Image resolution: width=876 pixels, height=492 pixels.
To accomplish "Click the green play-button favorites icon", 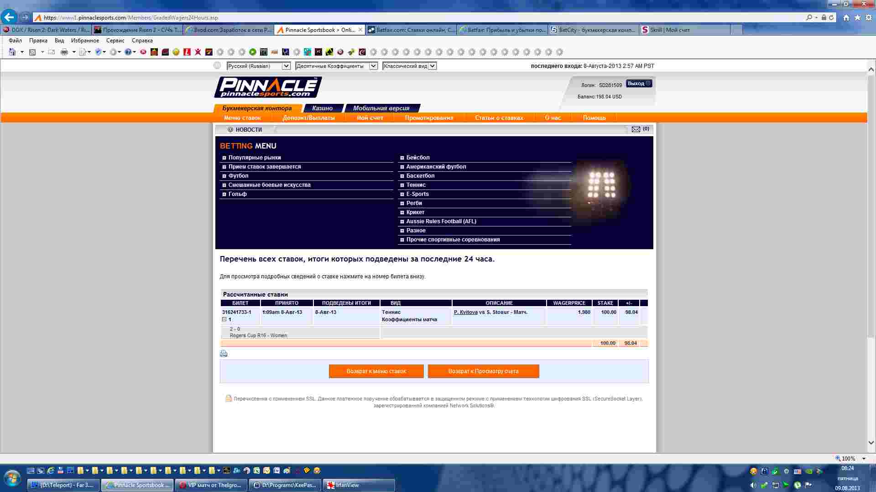I will [253, 52].
